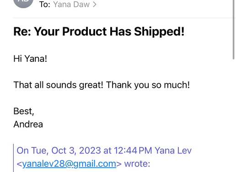Screen dimensions: 236x172
Task: Click the "Best," closing line
Action: click(24, 111)
